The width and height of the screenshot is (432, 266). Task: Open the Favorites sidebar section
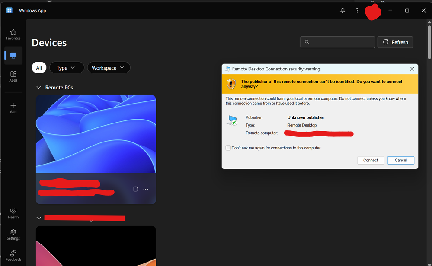[13, 35]
